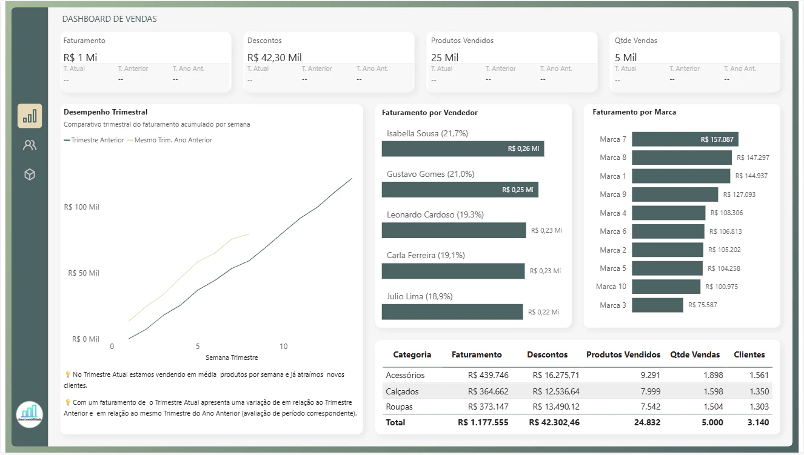Screen dimensions: 804x455
Task: Select the "Trimestre Anterior" legend entry
Action: pos(93,140)
